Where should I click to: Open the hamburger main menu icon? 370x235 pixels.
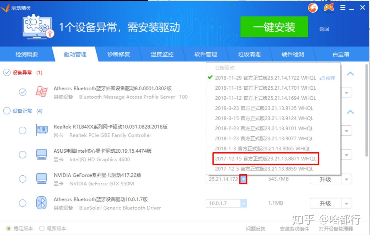[x=343, y=8]
